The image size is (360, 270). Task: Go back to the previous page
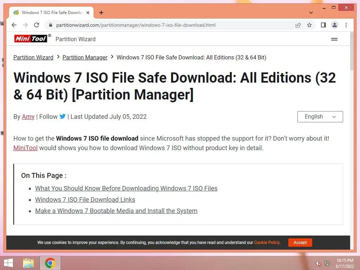(x=14, y=25)
